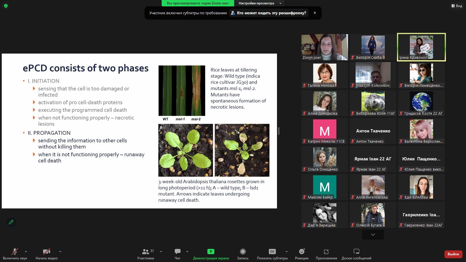466x262 pixels.
Task: Open the Участники participants panel
Action: tap(146, 254)
